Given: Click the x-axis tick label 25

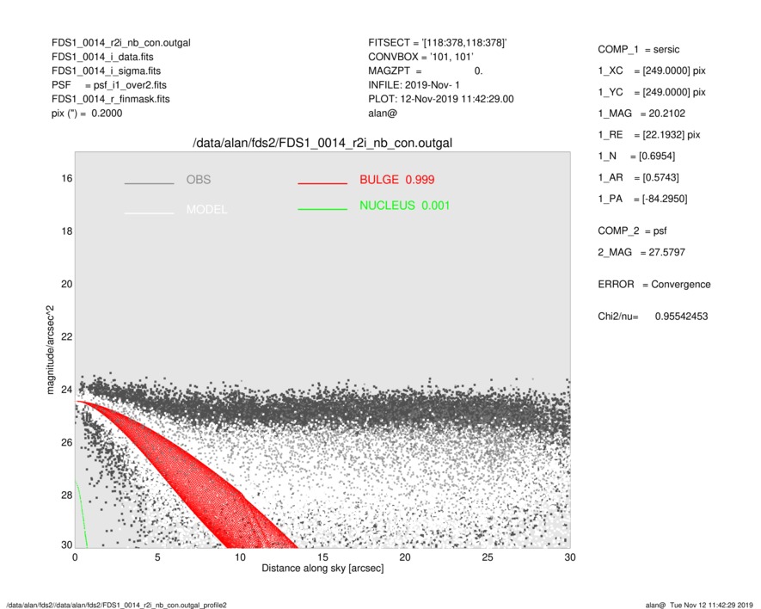Looking at the screenshot, I should point(488,557).
